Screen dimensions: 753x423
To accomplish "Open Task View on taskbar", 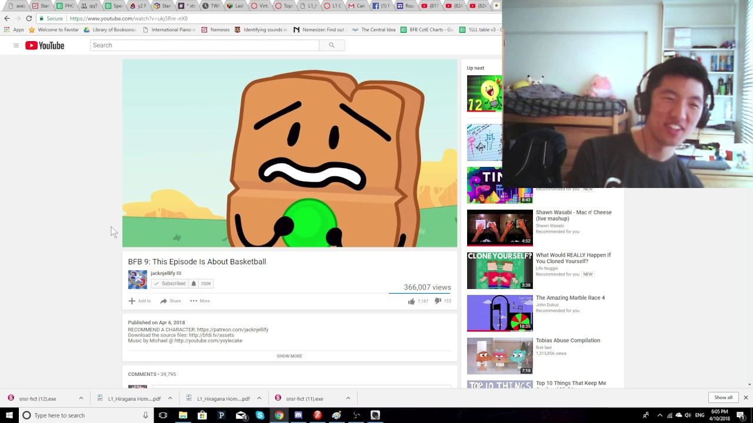I will tap(163, 415).
